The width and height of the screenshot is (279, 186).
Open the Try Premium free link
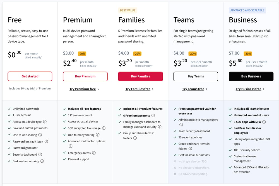[x=84, y=89]
